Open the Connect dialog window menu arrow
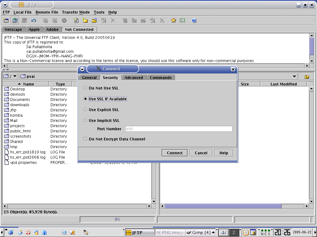 tap(82, 69)
